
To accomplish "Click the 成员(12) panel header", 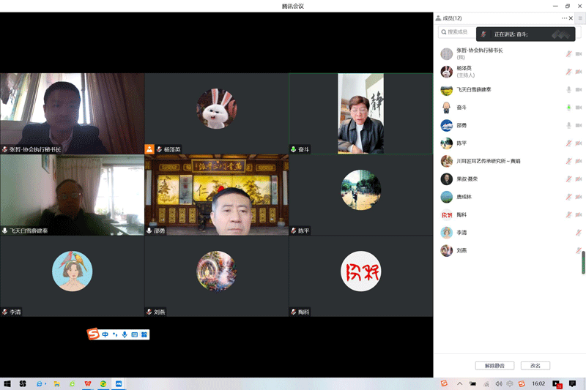I will click(448, 18).
